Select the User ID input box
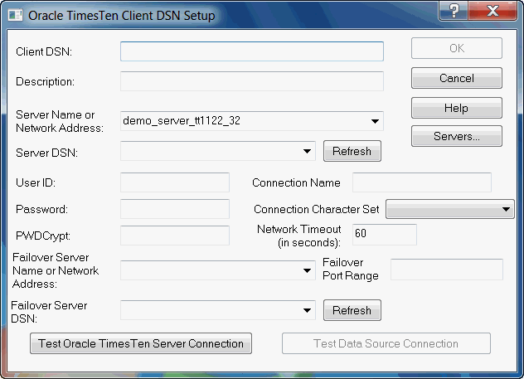 tap(175, 182)
